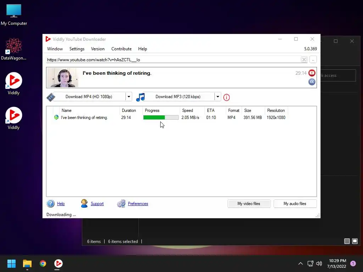Open the Help menu
Image resolution: width=363 pixels, height=272 pixels.
click(x=143, y=49)
